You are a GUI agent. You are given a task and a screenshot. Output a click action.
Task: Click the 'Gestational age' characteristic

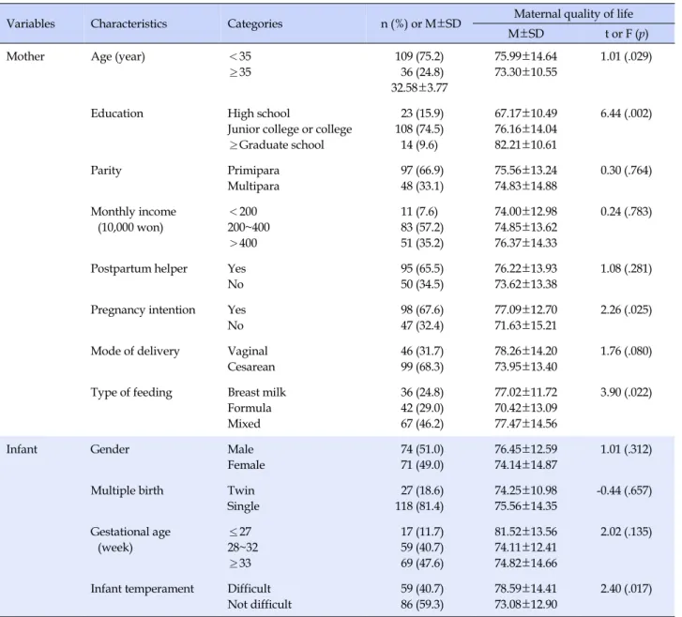[130, 532]
